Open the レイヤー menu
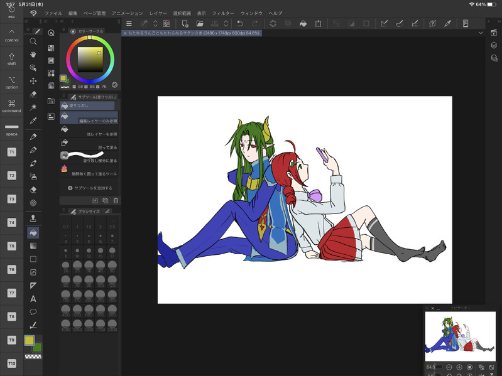This screenshot has width=502, height=376. tap(158, 13)
